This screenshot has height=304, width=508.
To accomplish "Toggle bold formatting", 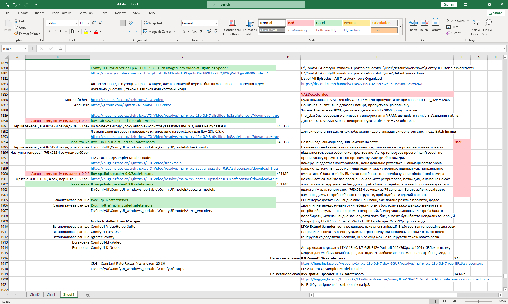I will coord(49,31).
